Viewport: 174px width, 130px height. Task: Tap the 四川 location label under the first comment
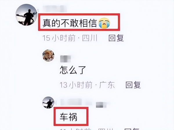[90, 38]
